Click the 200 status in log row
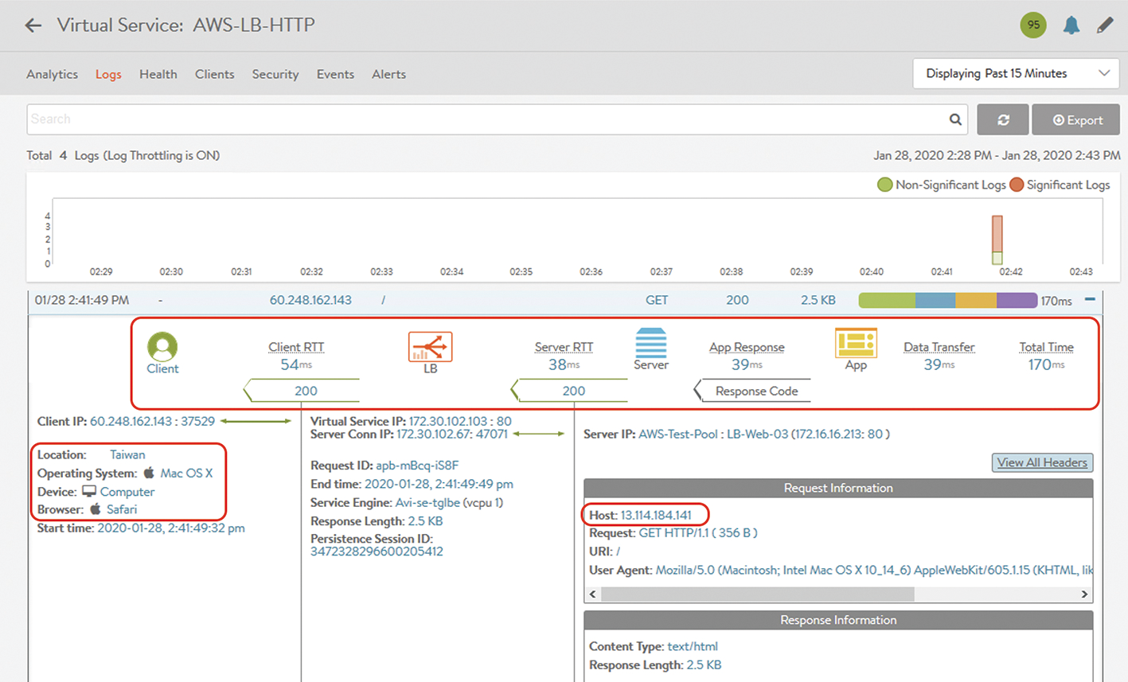The width and height of the screenshot is (1128, 682). click(x=737, y=300)
